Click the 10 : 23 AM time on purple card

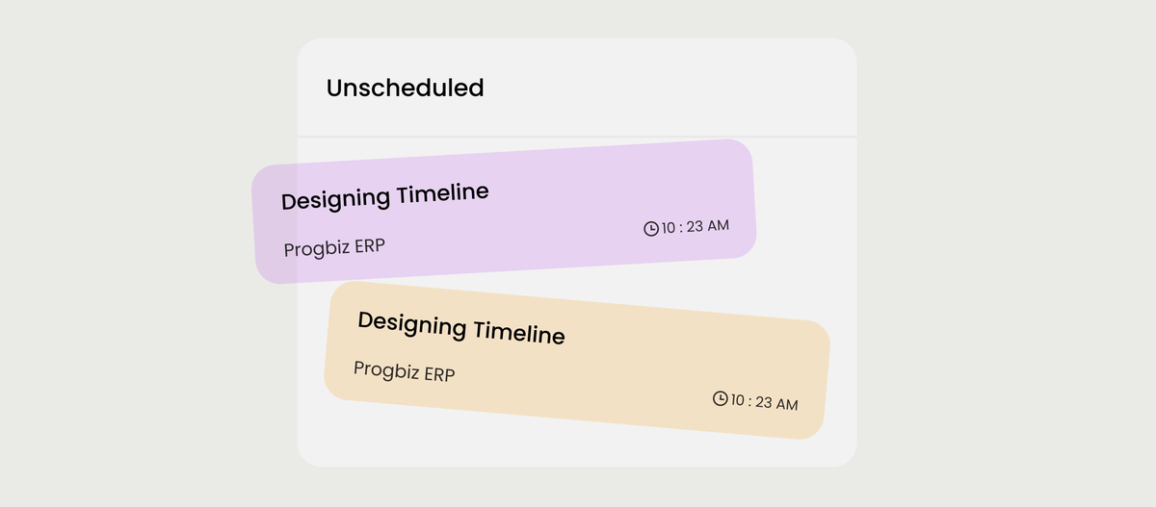coord(696,227)
